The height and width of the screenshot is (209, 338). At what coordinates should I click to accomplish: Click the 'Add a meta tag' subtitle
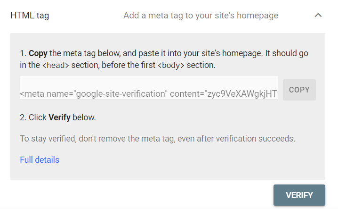click(x=201, y=16)
